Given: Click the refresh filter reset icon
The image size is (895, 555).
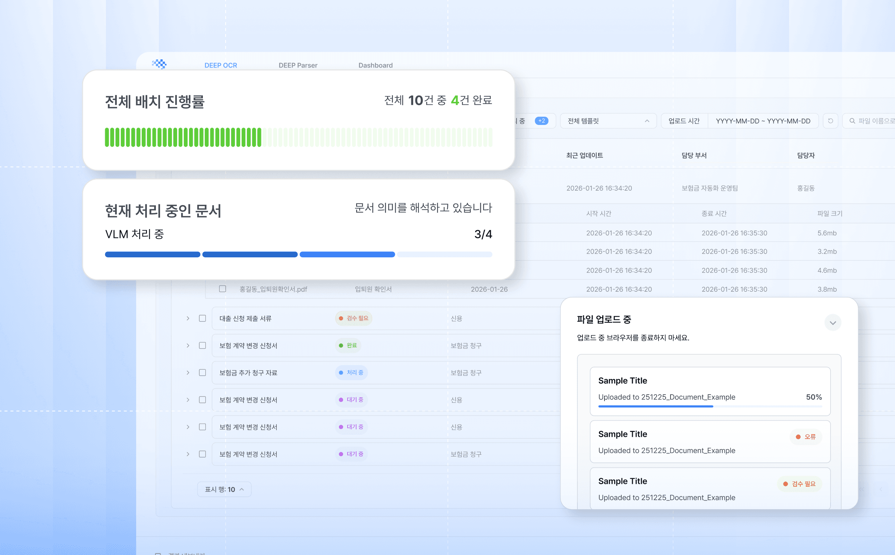Looking at the screenshot, I should tap(830, 121).
